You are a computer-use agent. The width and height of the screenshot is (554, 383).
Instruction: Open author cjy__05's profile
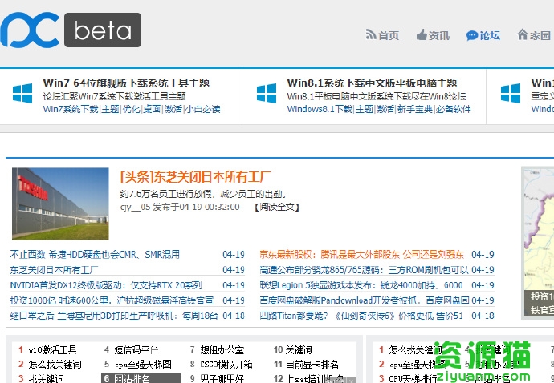pyautogui.click(x=136, y=207)
